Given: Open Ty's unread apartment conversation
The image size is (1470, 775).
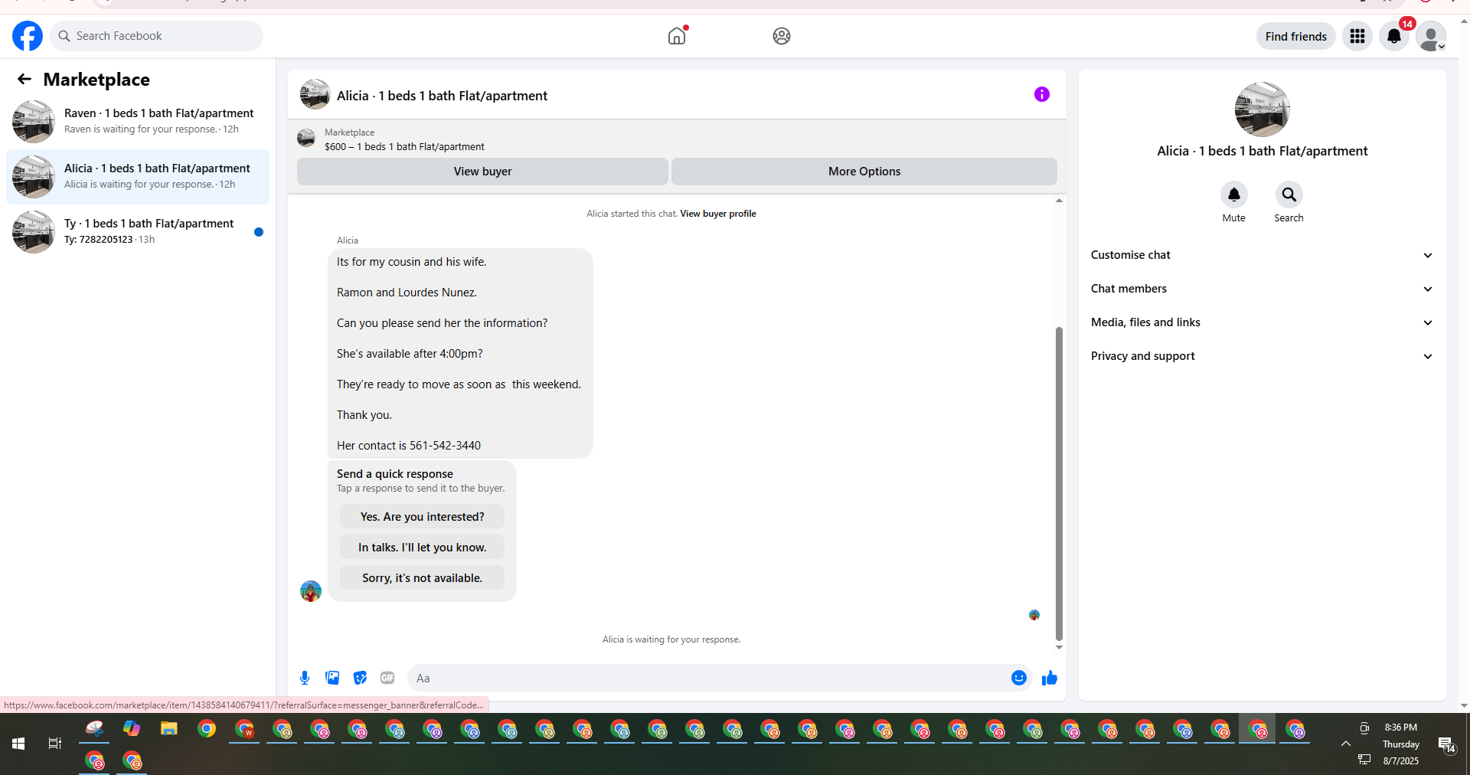Looking at the screenshot, I should [138, 231].
